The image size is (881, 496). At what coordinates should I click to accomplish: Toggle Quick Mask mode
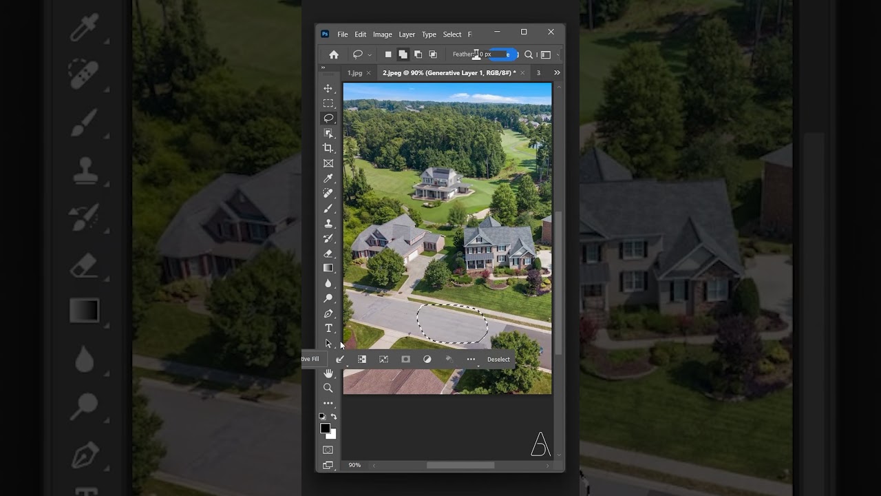pos(328,450)
